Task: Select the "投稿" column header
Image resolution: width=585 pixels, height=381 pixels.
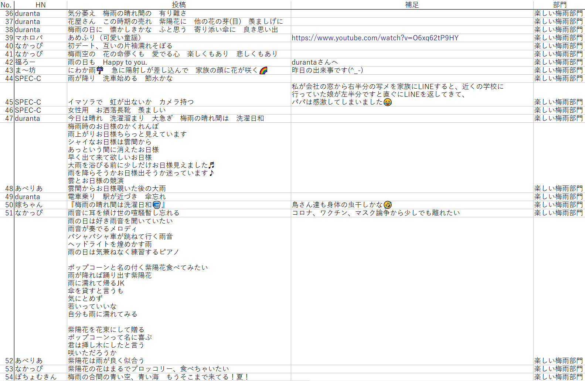Action: [179, 5]
